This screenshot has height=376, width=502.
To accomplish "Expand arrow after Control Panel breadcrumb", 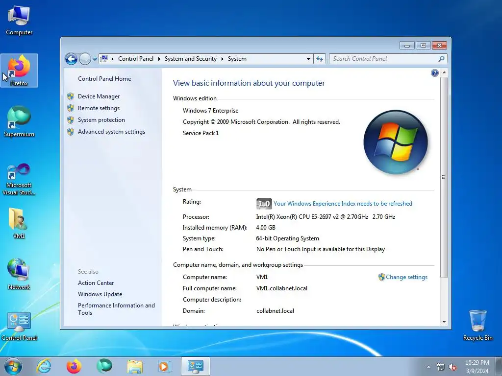I will [x=159, y=59].
